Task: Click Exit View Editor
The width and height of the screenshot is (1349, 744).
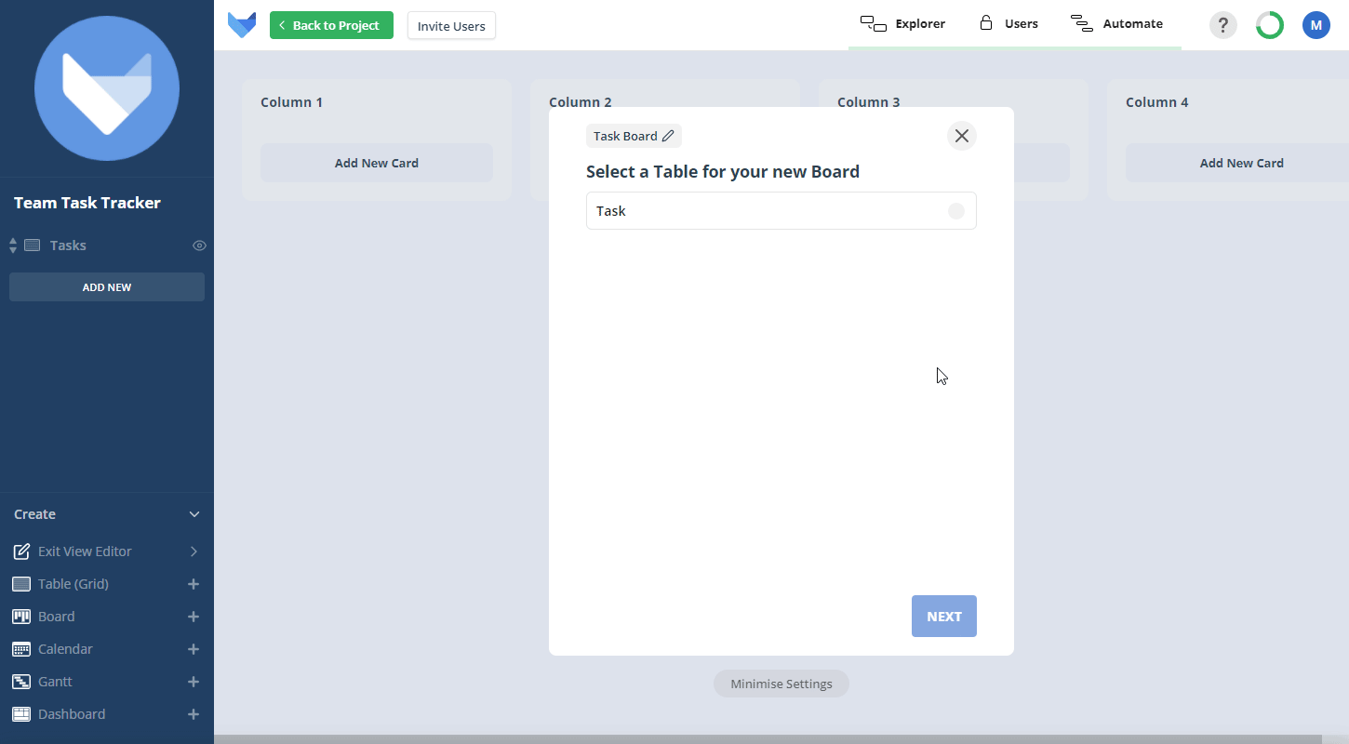Action: [85, 551]
